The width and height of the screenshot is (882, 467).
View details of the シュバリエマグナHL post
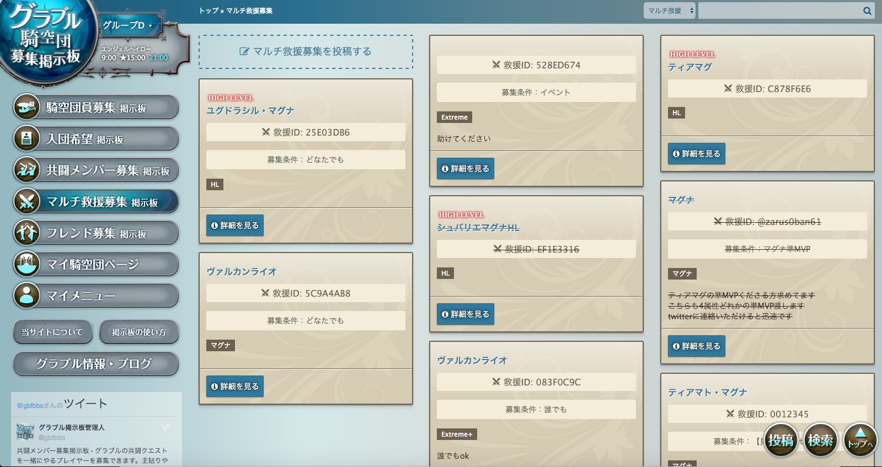point(466,314)
